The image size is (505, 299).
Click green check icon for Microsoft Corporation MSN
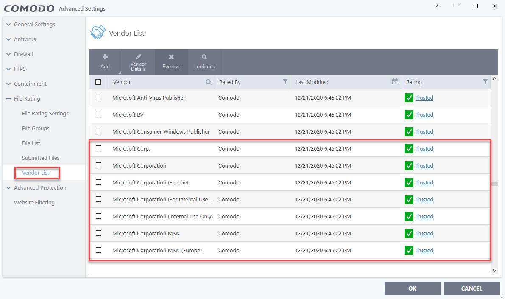point(409,233)
